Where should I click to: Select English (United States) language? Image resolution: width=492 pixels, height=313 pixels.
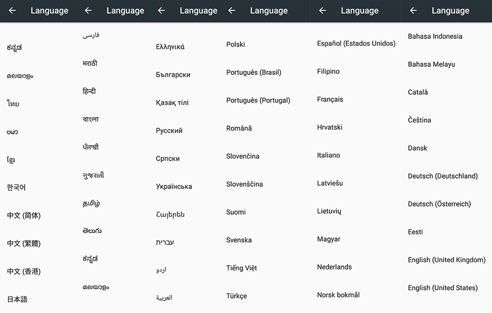coord(442,288)
